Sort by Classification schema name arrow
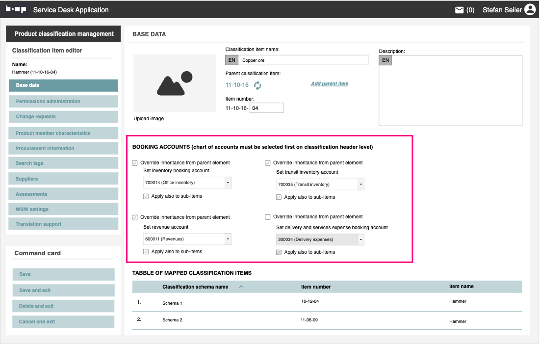 pyautogui.click(x=241, y=287)
